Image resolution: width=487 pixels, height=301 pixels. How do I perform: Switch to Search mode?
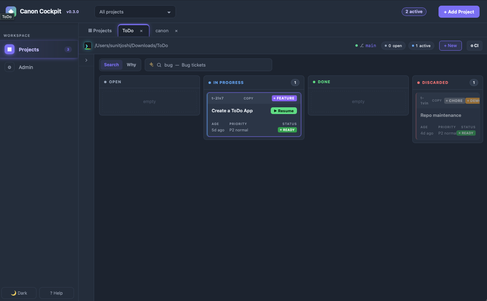point(111,65)
